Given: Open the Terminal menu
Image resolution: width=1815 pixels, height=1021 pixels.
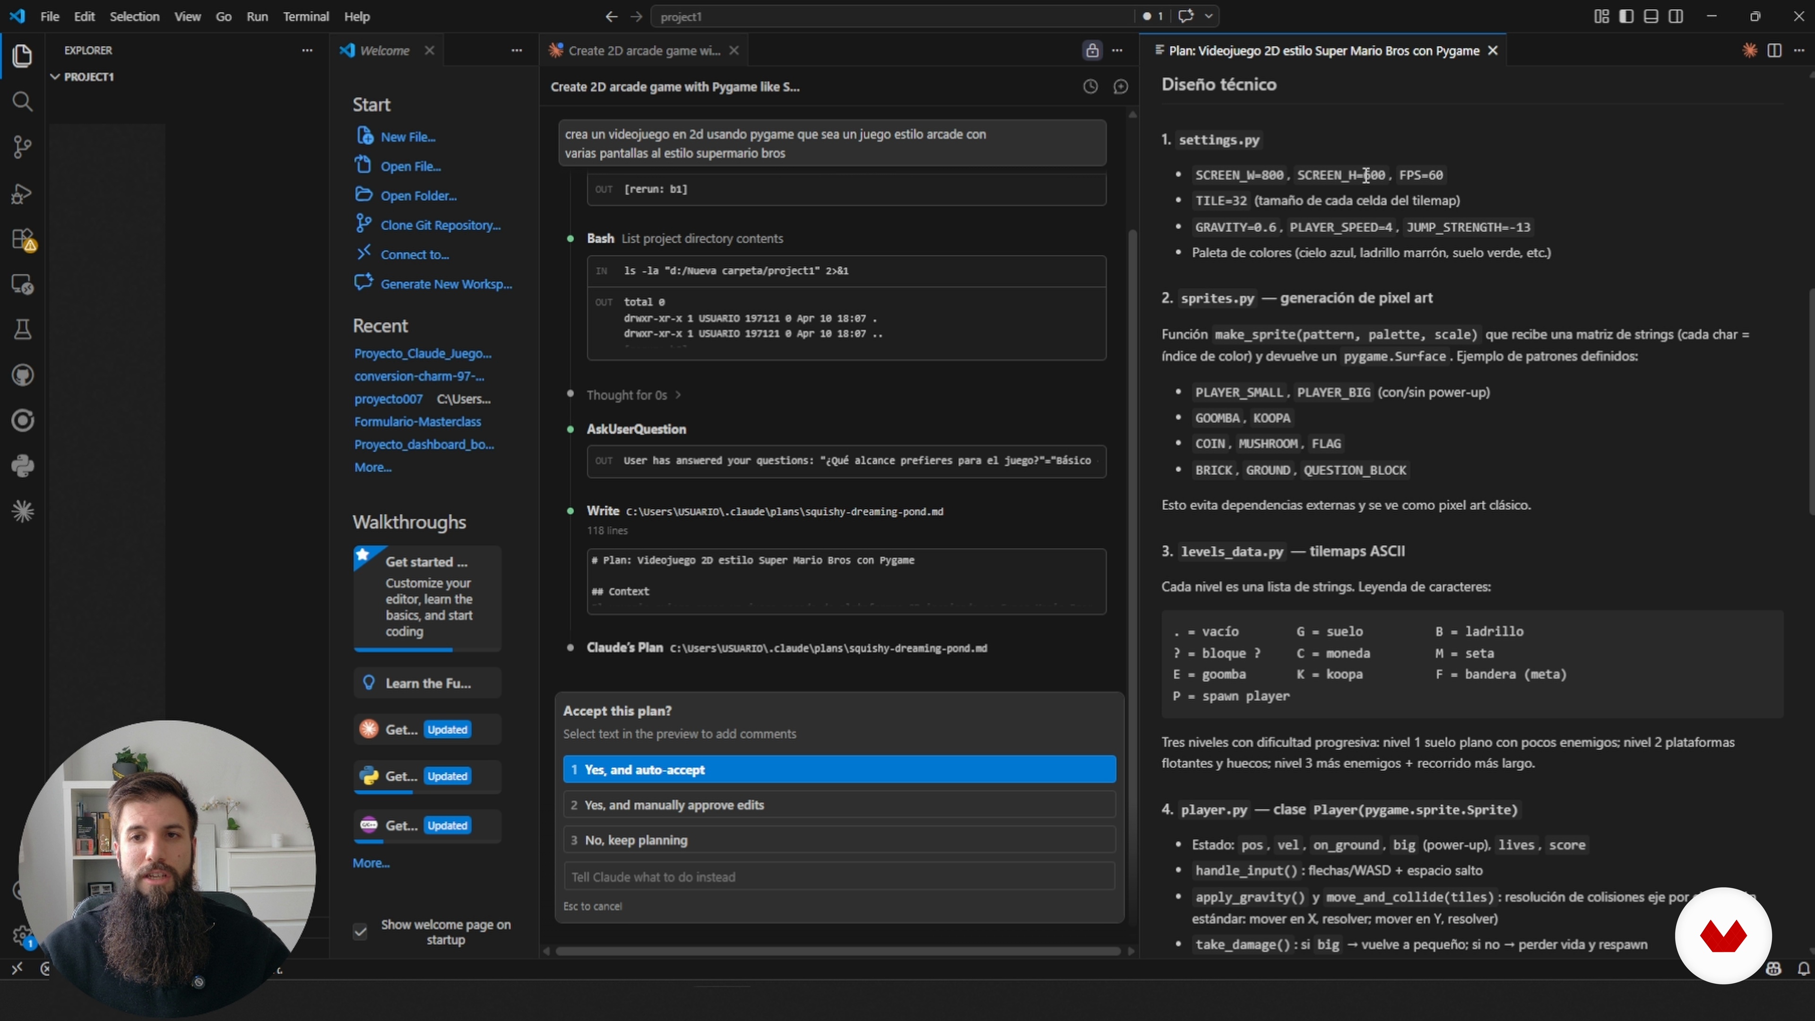Looking at the screenshot, I should click(306, 16).
